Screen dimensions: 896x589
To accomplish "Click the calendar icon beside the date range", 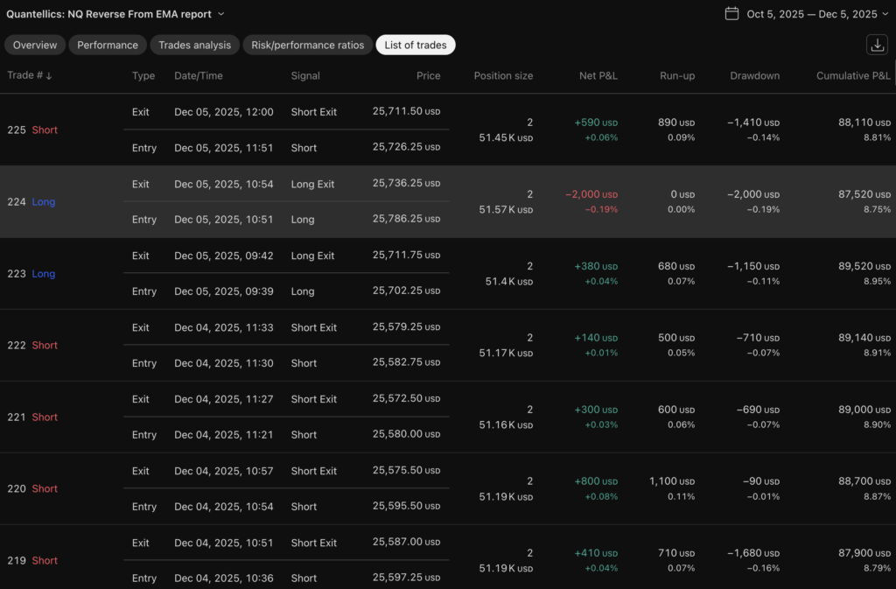I will pos(732,14).
